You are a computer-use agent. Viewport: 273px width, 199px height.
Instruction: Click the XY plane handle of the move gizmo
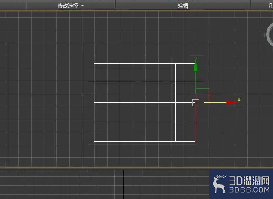[203, 95]
